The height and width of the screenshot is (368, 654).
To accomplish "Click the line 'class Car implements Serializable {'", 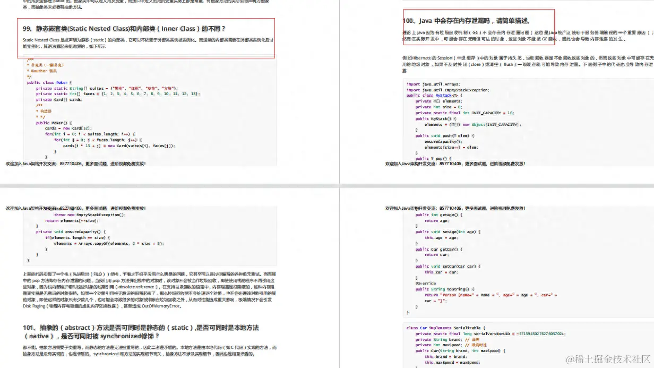I will coord(445,328).
